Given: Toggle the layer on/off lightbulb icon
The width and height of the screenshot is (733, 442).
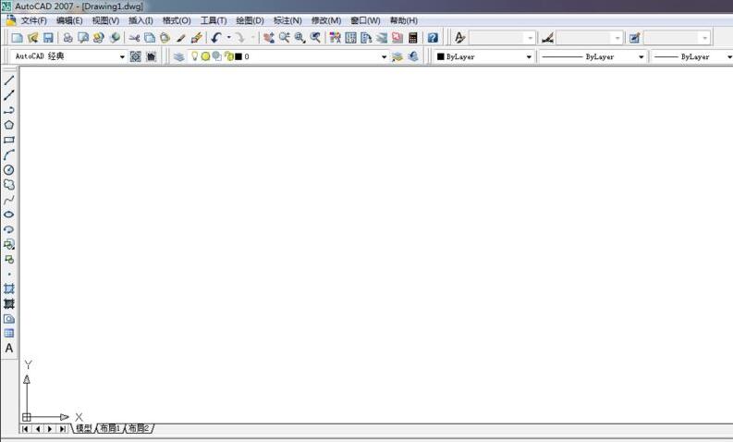Looking at the screenshot, I should tap(194, 56).
